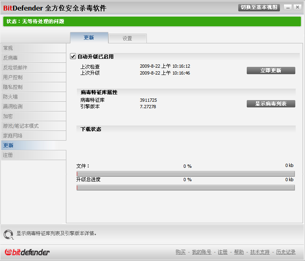Click the bitdefender logo at bottom left
This screenshot has width=305, height=261.
coord(27,252)
